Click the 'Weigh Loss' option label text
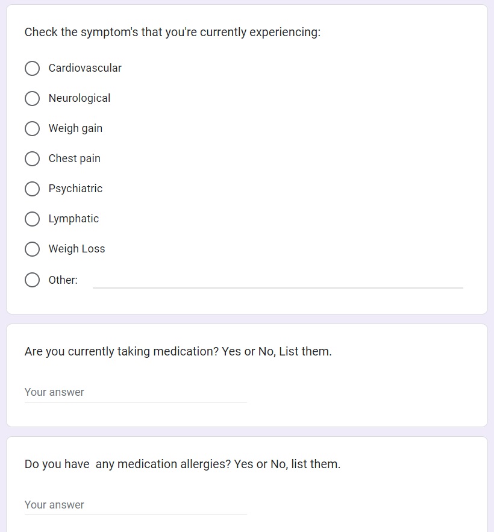 click(x=77, y=249)
